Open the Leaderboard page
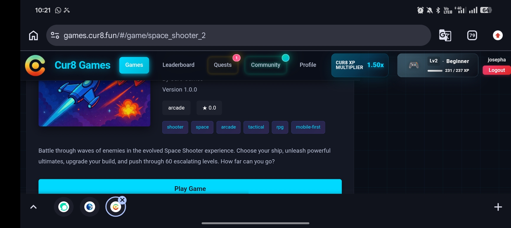 [x=178, y=65]
